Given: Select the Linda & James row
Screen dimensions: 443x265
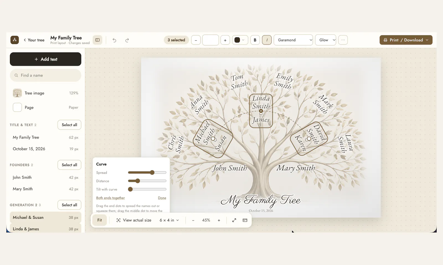Looking at the screenshot, I should pos(46,229).
